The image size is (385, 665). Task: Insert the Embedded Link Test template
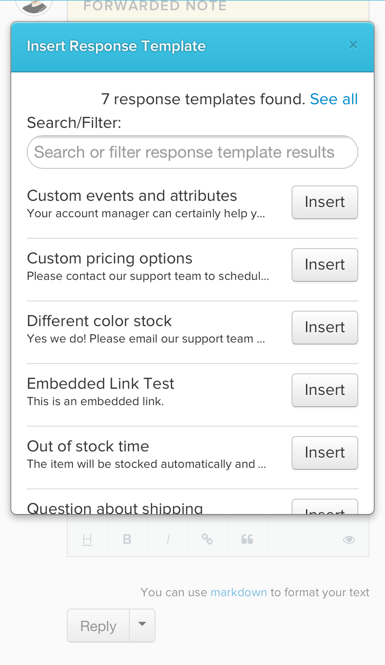pyautogui.click(x=324, y=390)
